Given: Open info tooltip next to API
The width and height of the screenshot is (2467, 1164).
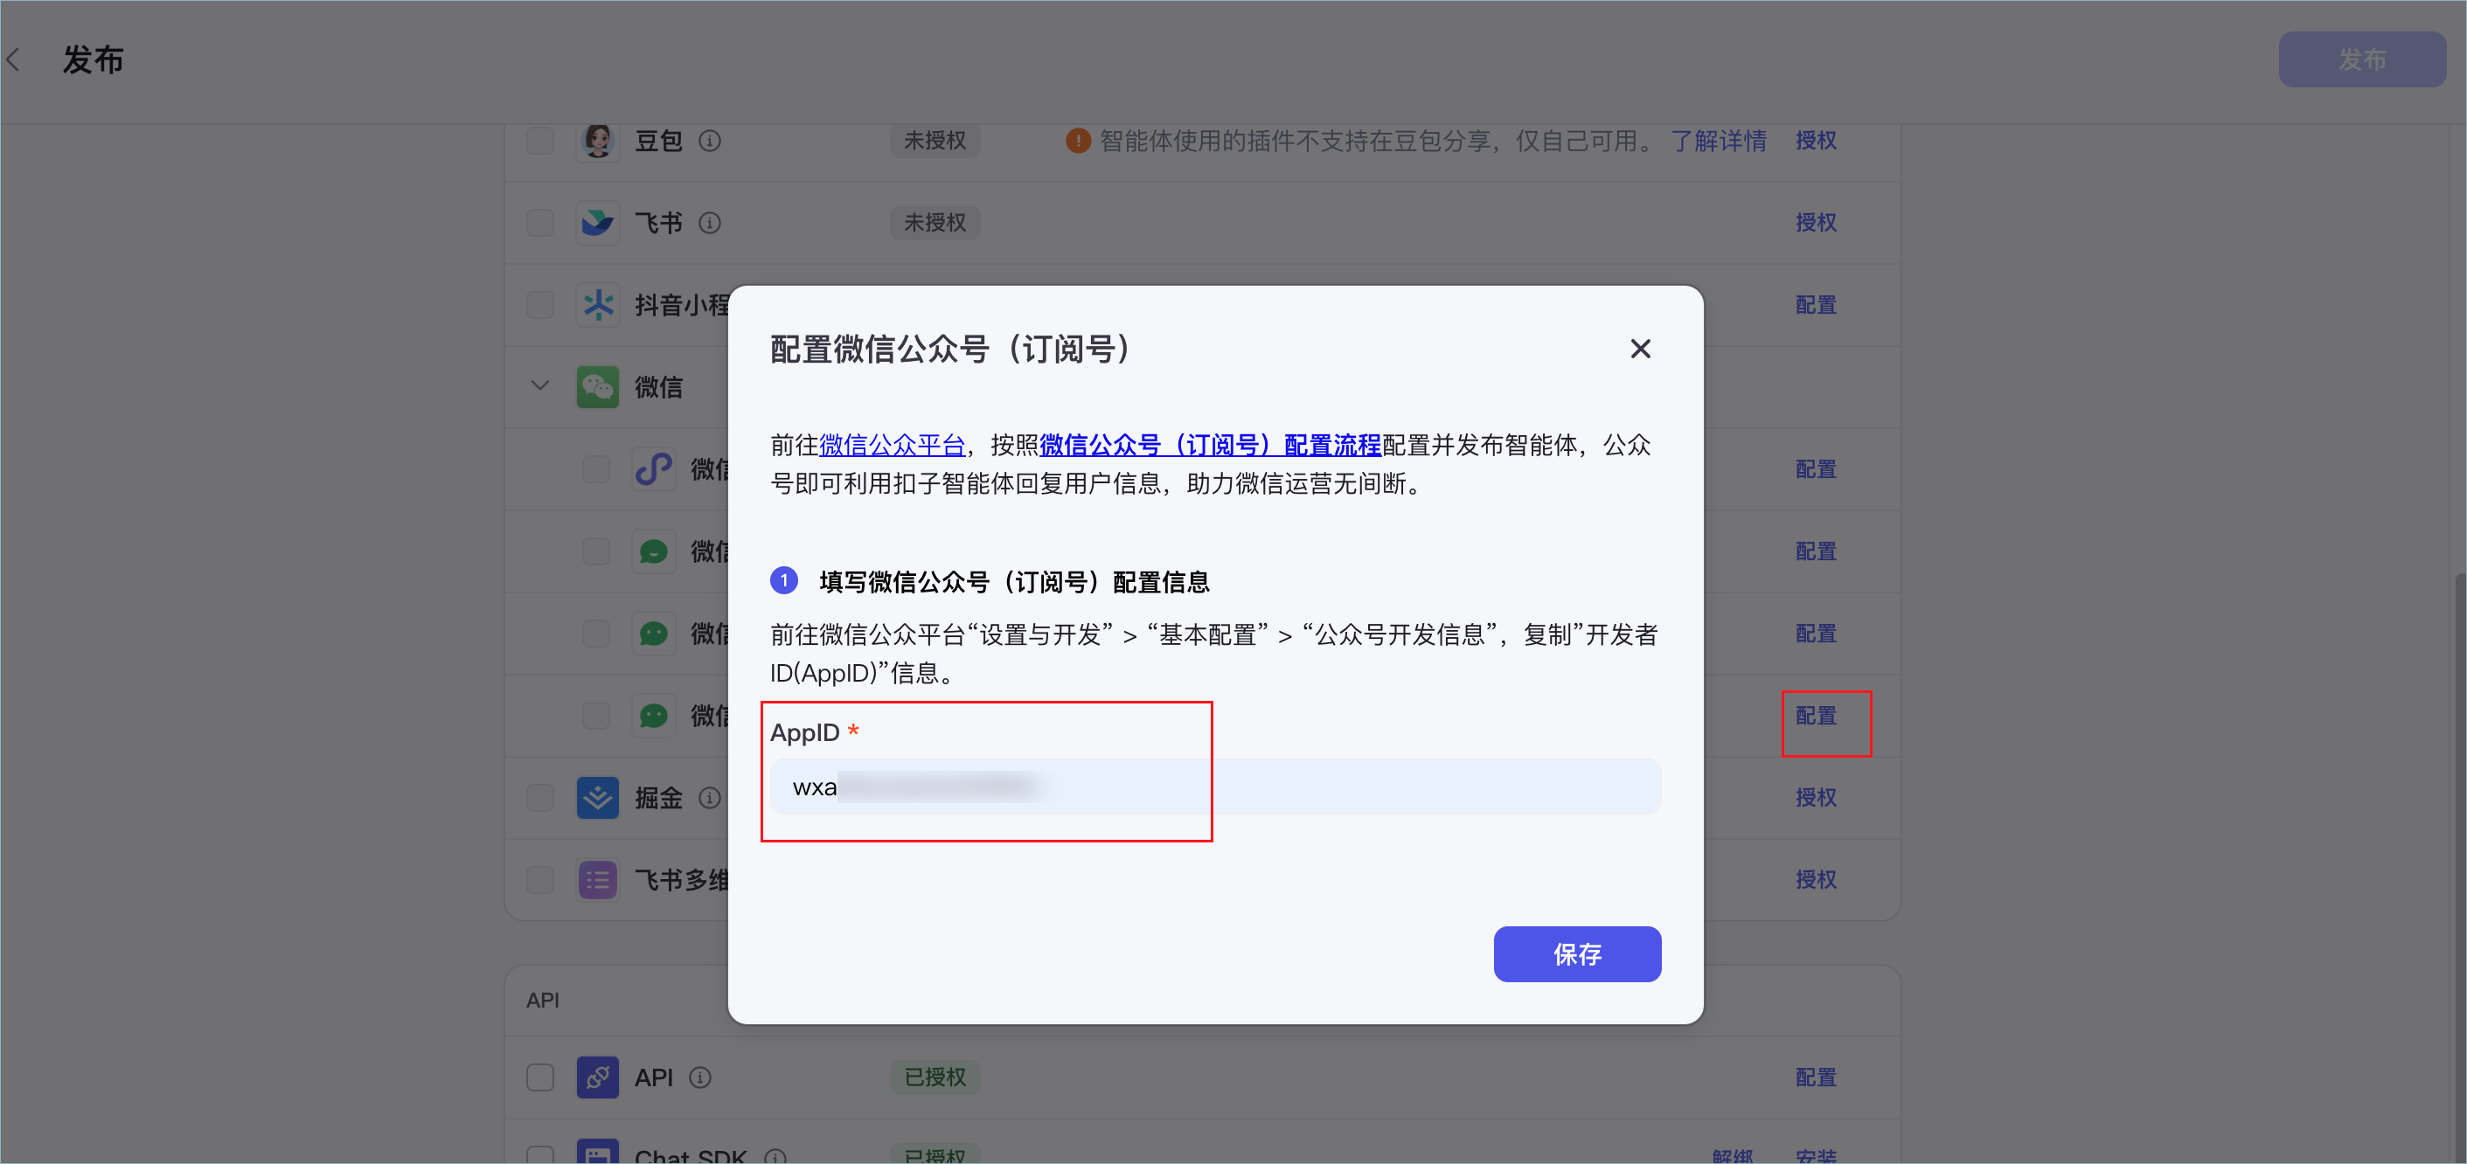Looking at the screenshot, I should pyautogui.click(x=700, y=1077).
